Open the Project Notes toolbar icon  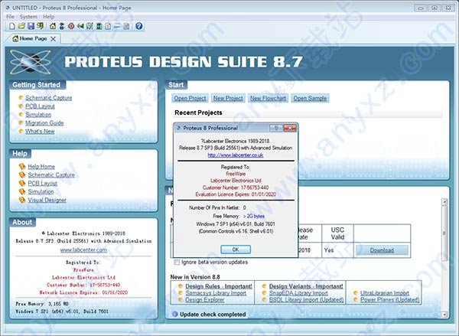coord(126,26)
